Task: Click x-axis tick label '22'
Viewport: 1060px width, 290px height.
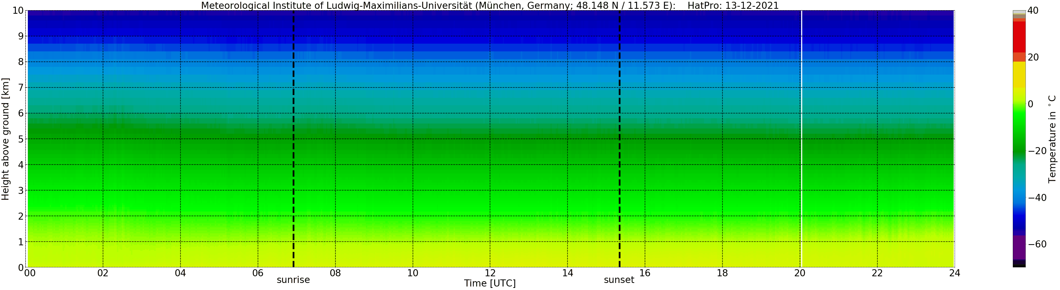Action: pos(877,273)
